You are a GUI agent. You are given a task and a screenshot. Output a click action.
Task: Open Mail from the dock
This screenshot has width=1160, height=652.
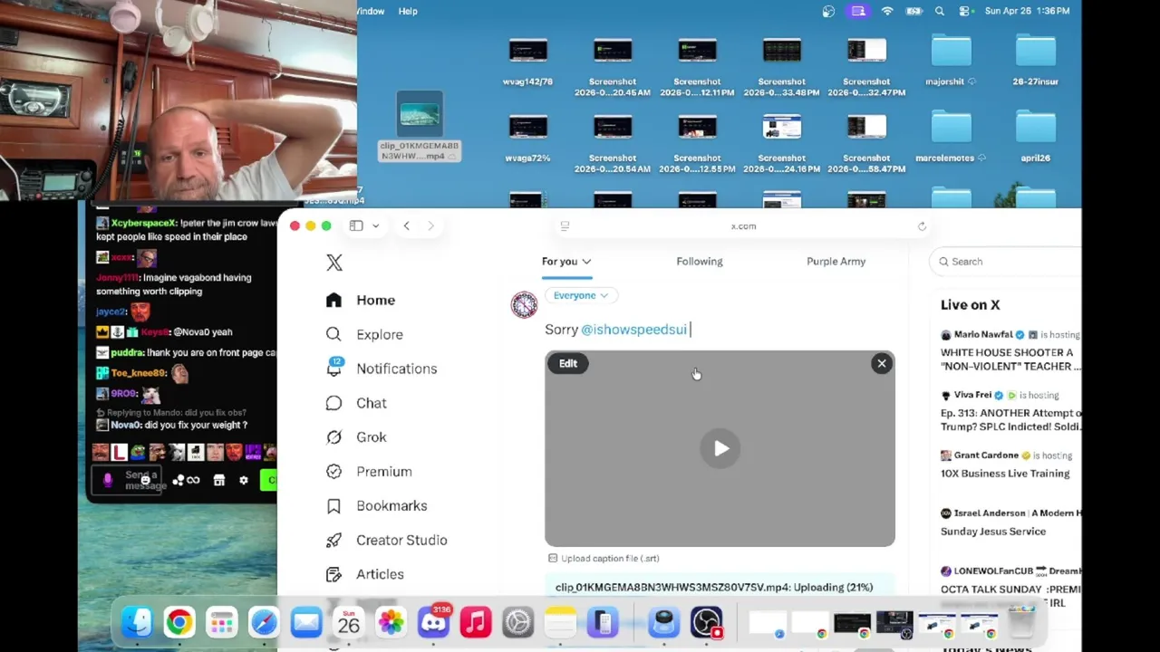coord(306,622)
